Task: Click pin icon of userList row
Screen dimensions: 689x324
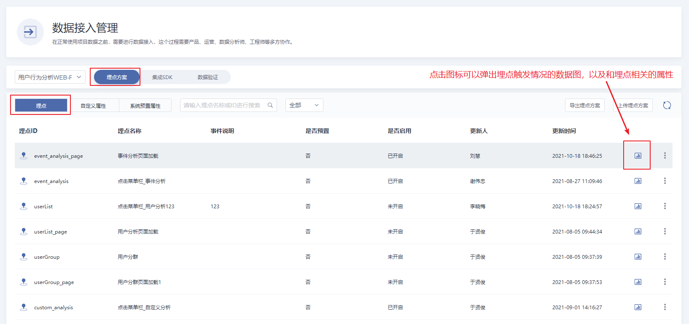Action: 24,206
